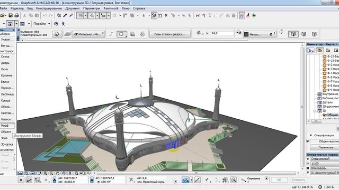Open the Специальный dropdown in quick options
Image resolution: width=339 pixels, height=190 pixels.
tap(325, 159)
